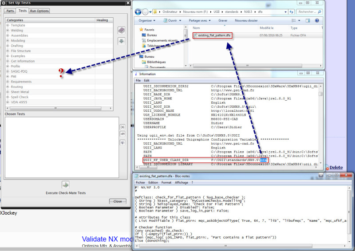Click the Categories column header
This screenshot has height=251, width=355.
tap(50, 20)
